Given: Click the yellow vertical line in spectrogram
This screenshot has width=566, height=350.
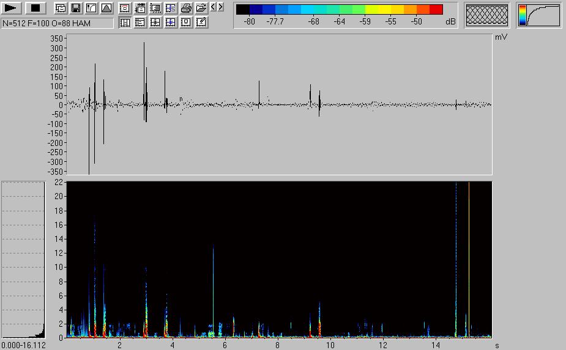Looking at the screenshot, I should click(x=469, y=257).
